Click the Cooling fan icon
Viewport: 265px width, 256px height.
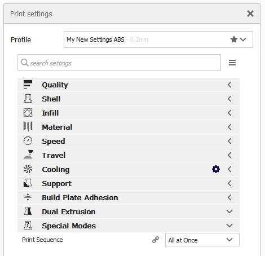tap(28, 169)
